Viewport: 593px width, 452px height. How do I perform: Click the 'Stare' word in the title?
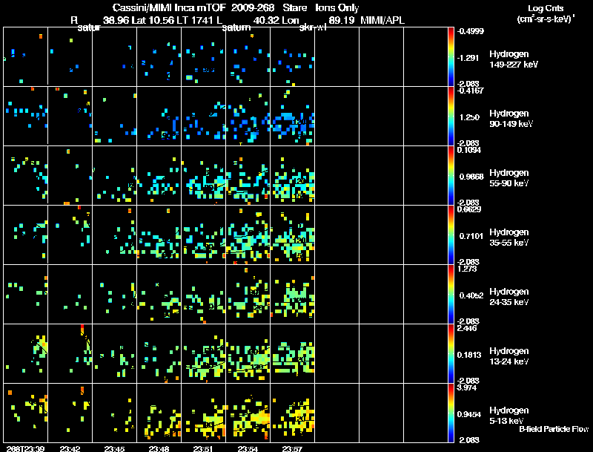(294, 8)
